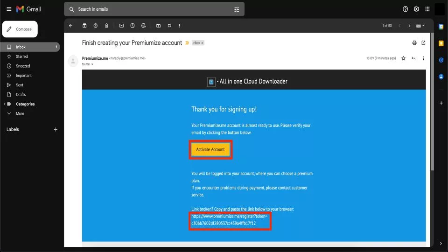Viewport: 448px width, 252px height.
Task: Reply to this email
Action: pyautogui.click(x=413, y=58)
